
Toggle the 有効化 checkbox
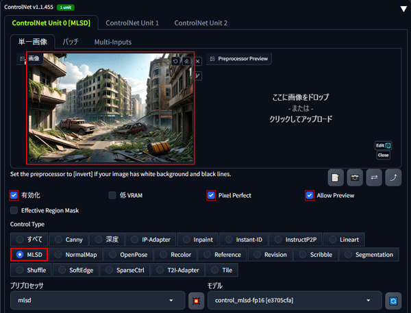click(x=14, y=195)
